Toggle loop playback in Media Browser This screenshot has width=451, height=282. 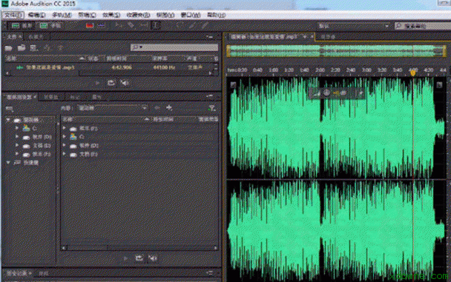[x=139, y=258]
